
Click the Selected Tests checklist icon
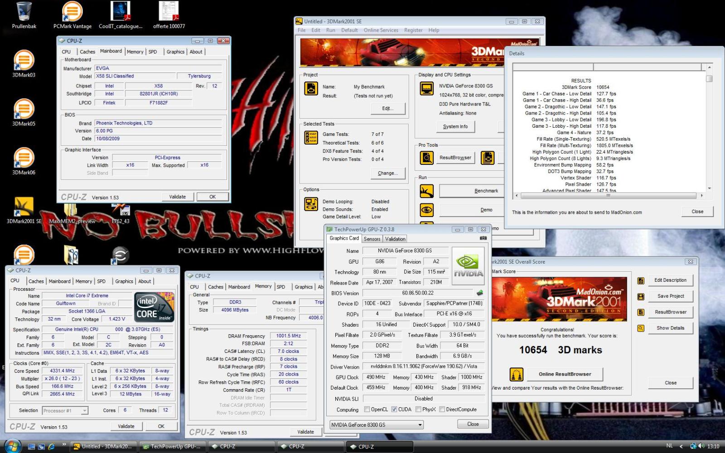click(311, 137)
